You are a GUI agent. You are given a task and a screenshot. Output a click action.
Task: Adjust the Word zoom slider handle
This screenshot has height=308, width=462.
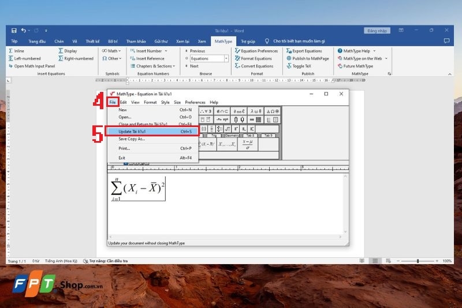click(x=418, y=261)
